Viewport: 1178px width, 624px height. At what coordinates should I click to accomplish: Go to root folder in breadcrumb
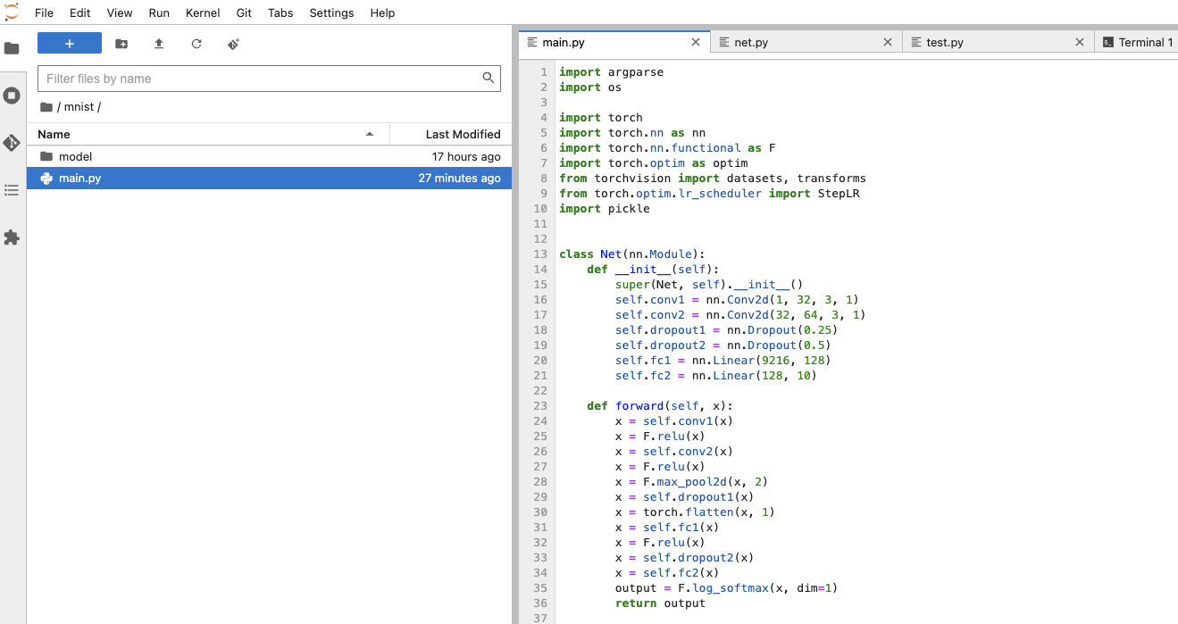click(x=46, y=107)
